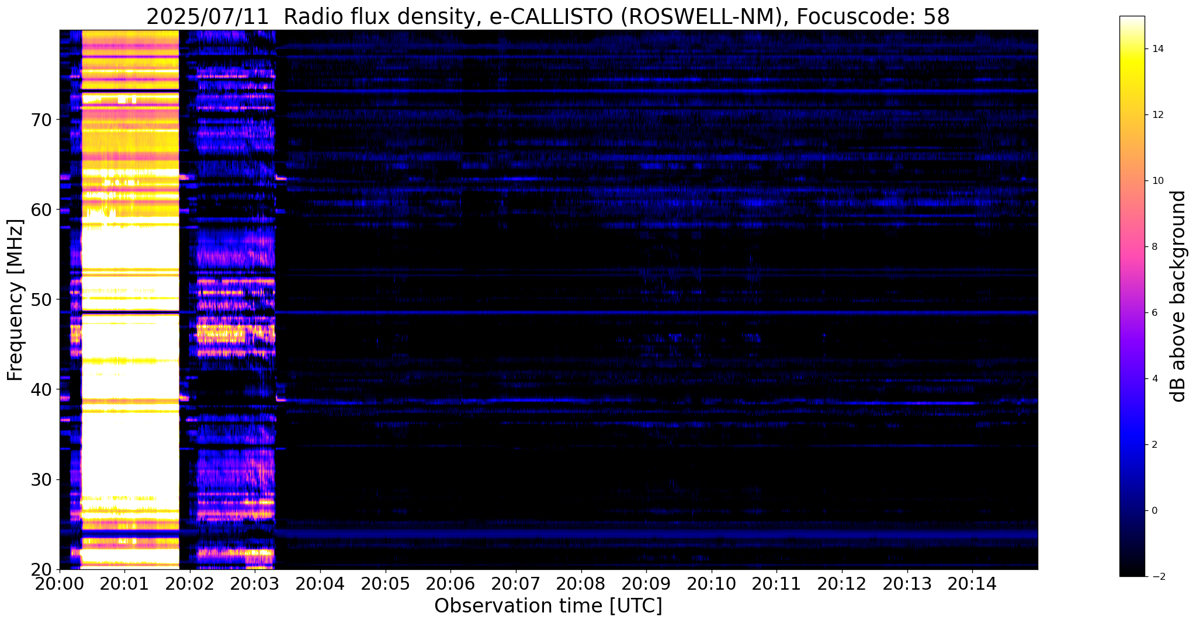Click the plot title with the 2025/07/11 date

pos(548,17)
